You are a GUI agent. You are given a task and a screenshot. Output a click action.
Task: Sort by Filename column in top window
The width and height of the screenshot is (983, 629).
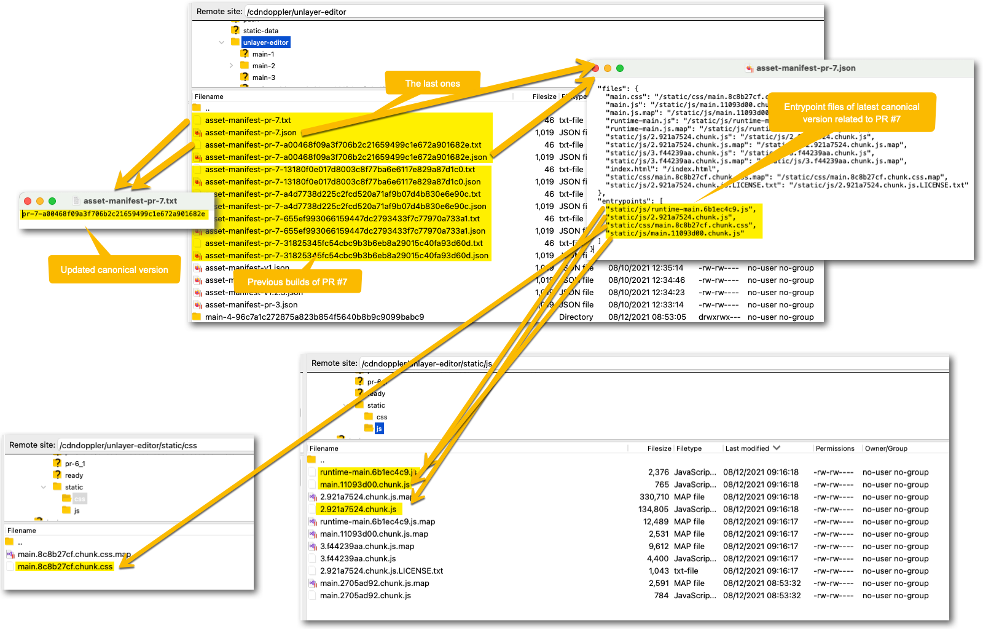point(209,97)
